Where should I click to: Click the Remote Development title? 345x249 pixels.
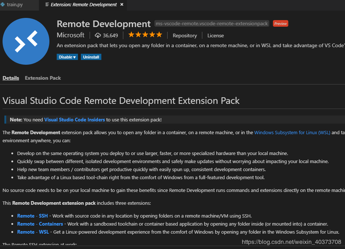click(104, 24)
